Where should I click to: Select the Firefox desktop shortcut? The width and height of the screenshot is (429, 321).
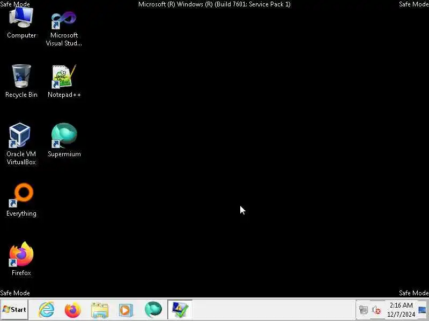pos(21,259)
